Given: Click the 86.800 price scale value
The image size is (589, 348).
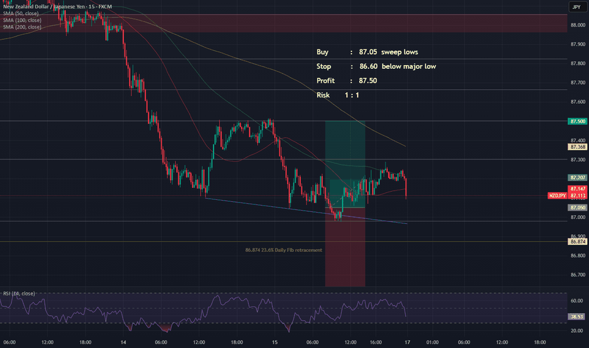Looking at the screenshot, I should pos(578,256).
